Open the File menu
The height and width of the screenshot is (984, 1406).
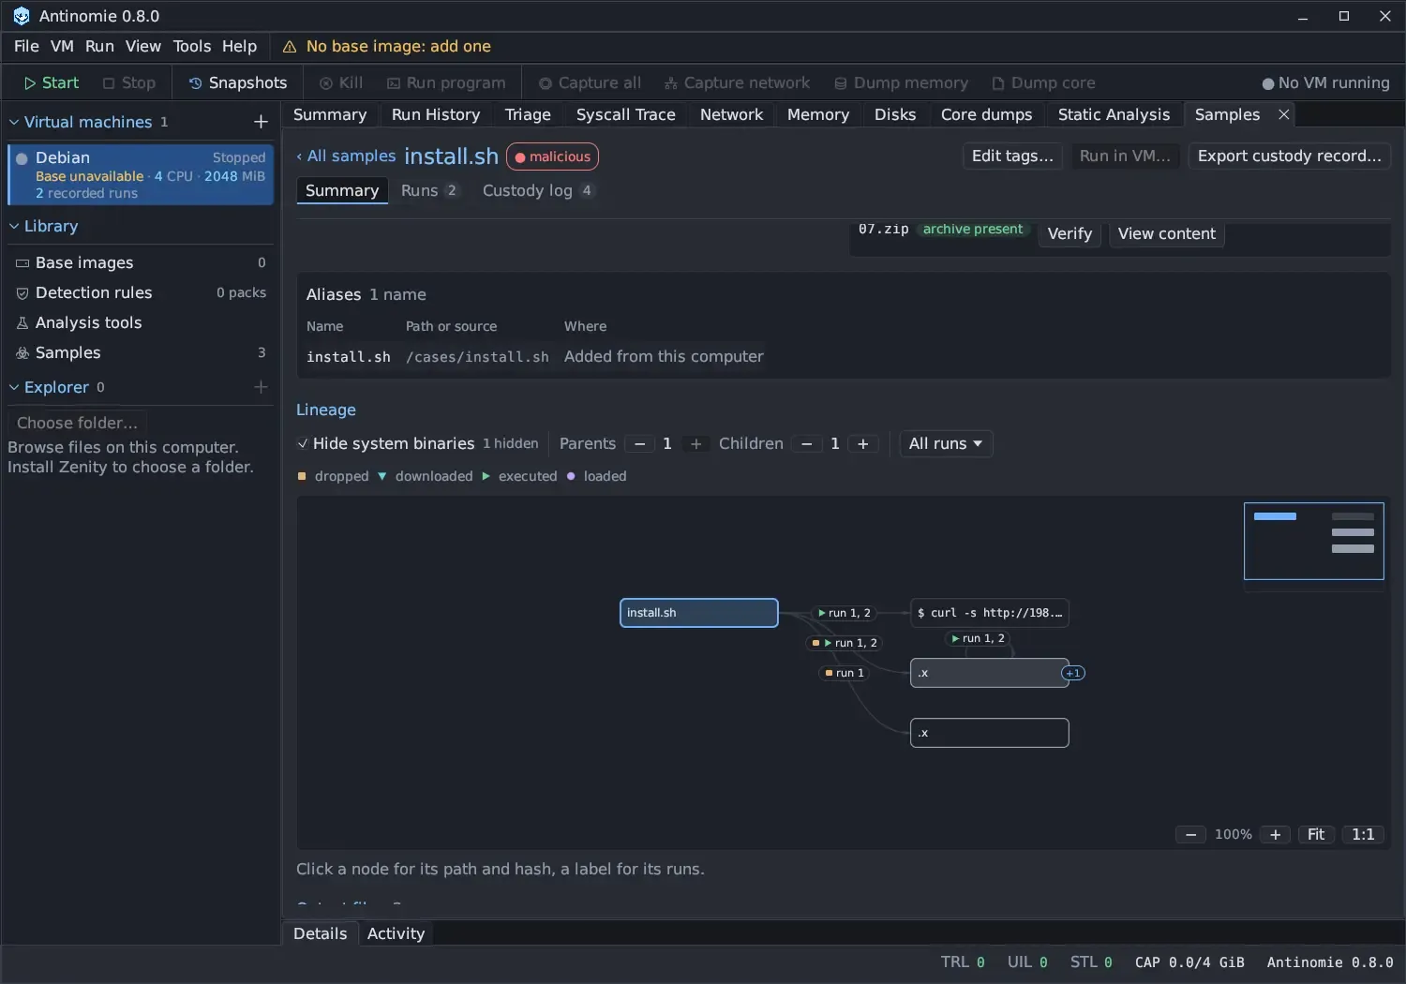click(x=26, y=47)
